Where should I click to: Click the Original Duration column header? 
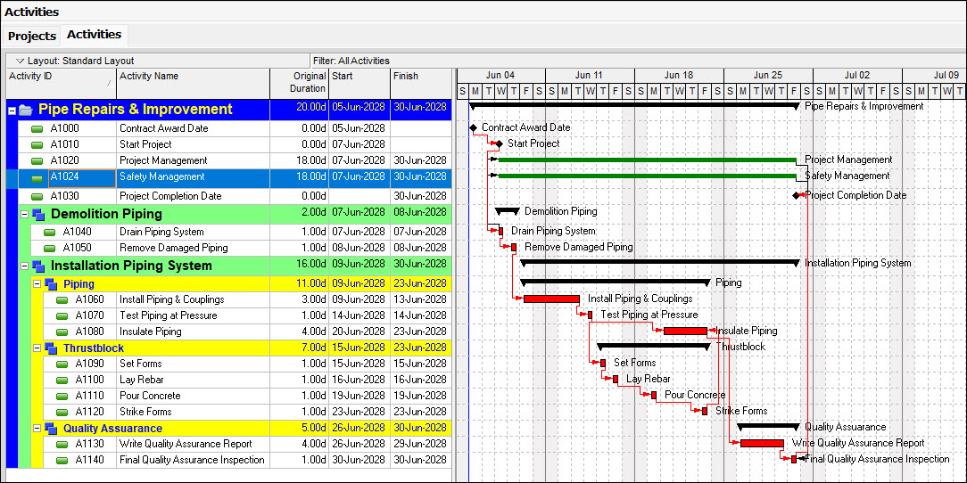click(299, 83)
